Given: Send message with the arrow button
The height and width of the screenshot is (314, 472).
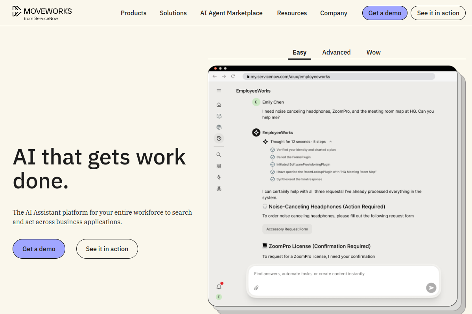Looking at the screenshot, I should (431, 288).
